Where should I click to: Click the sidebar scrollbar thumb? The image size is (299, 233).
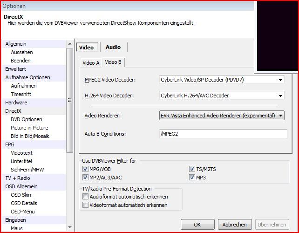(70, 100)
